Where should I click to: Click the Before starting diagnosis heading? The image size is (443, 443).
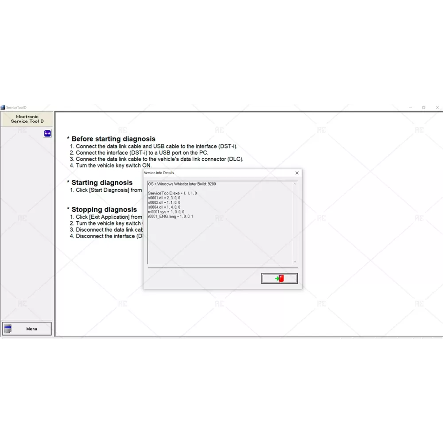click(x=113, y=139)
